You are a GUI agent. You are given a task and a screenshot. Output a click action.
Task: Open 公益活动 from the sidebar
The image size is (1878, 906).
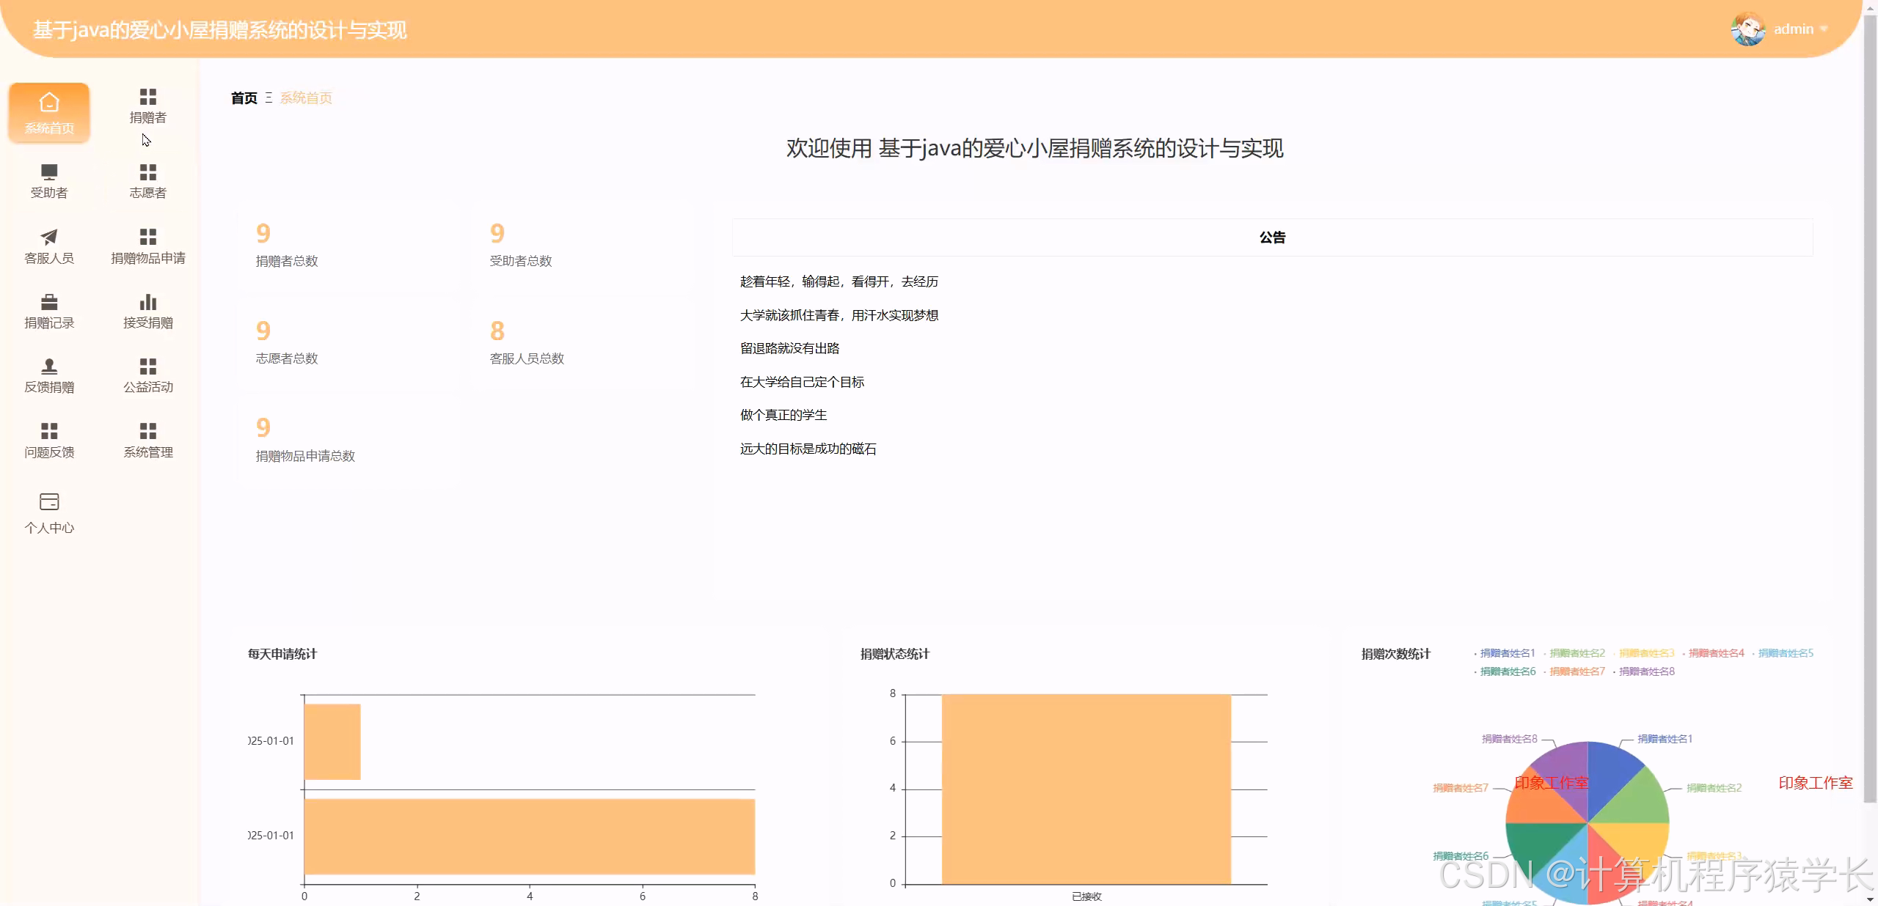pyautogui.click(x=147, y=375)
